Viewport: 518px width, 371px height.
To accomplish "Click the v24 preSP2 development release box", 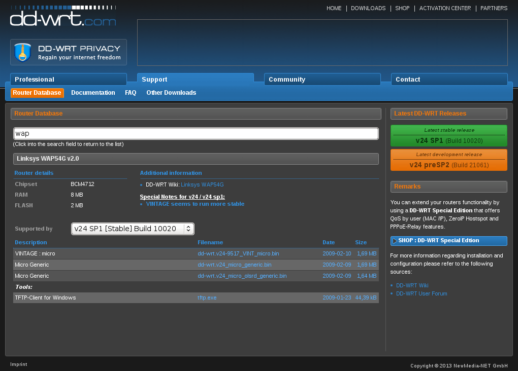I will (449, 160).
